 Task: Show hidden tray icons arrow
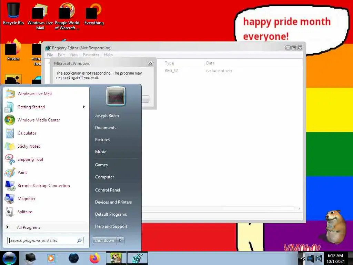302,258
